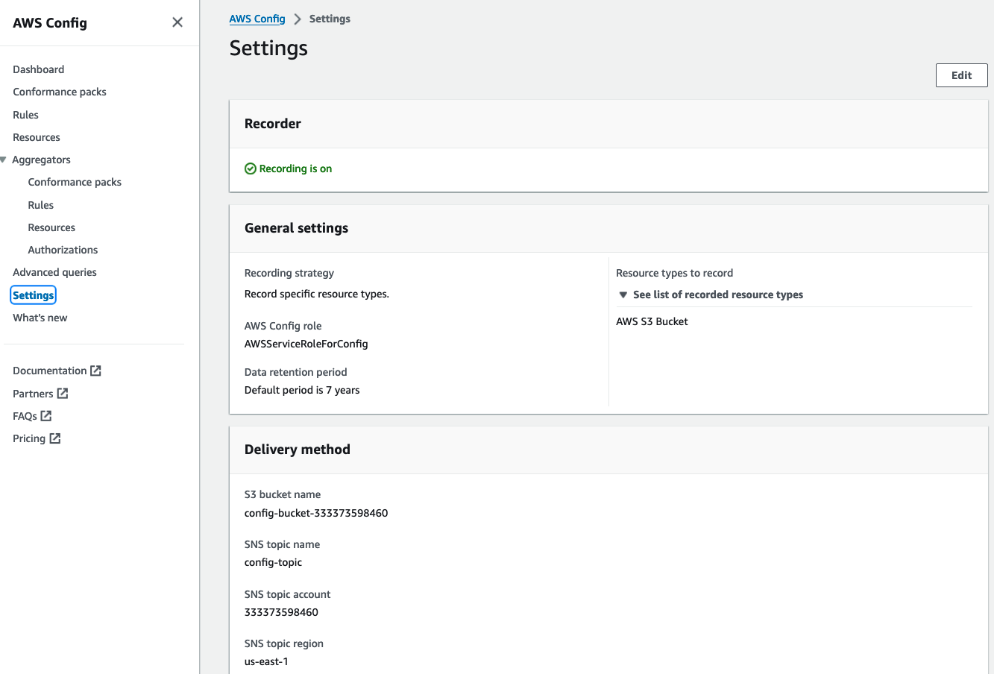Open Authorizations under Aggregators
The image size is (994, 674).
coord(63,250)
